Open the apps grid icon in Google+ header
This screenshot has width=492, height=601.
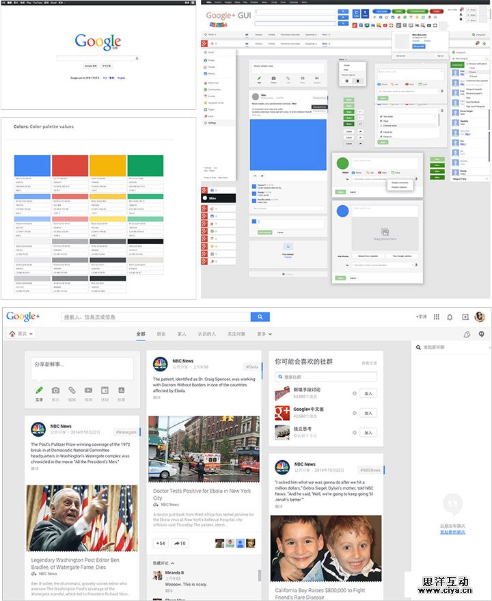[x=437, y=317]
